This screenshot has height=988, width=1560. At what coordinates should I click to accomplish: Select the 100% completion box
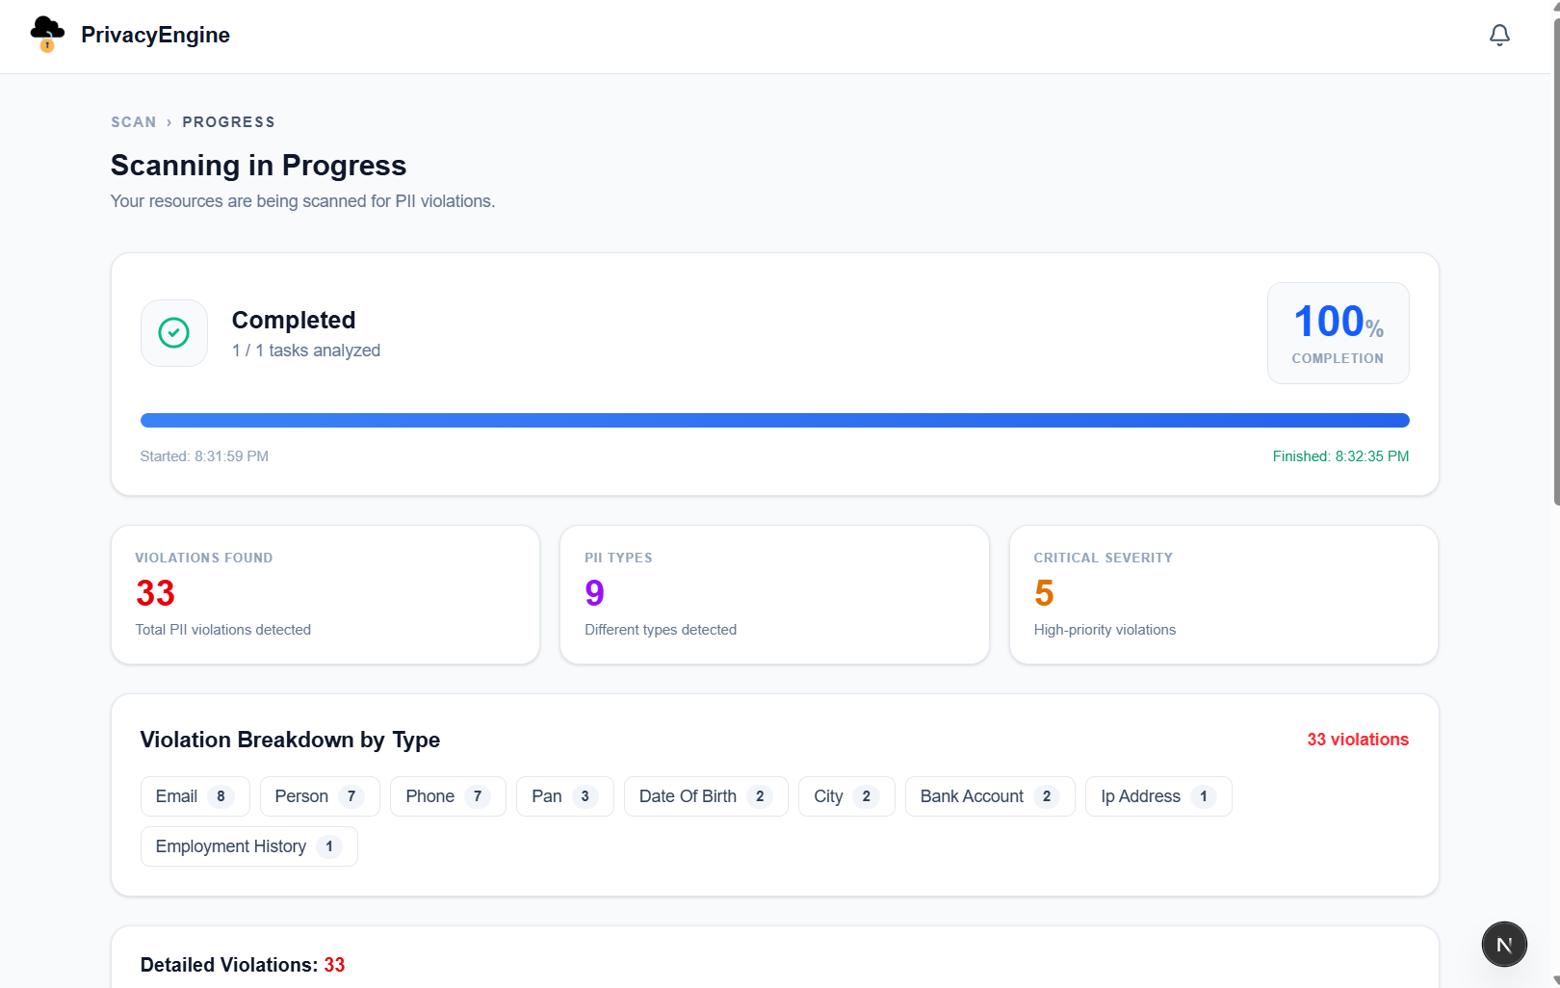point(1338,333)
